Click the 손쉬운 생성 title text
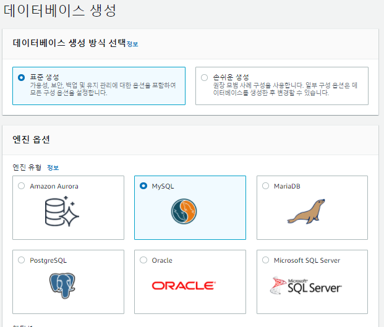Screen dimensions: 384x327 click(231, 77)
